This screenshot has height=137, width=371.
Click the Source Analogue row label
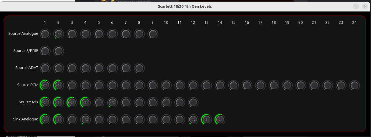(x=23, y=33)
